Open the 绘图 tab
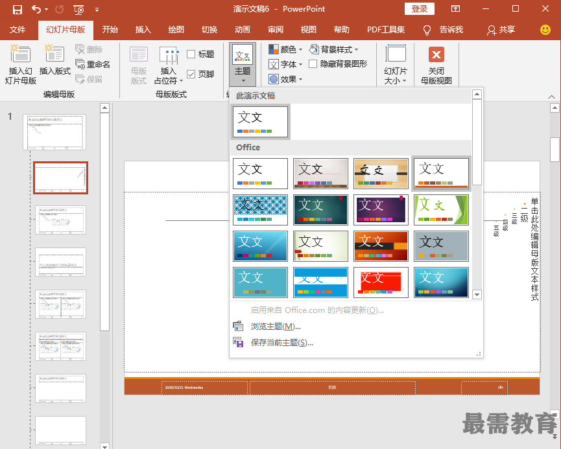561x449 pixels. point(176,30)
